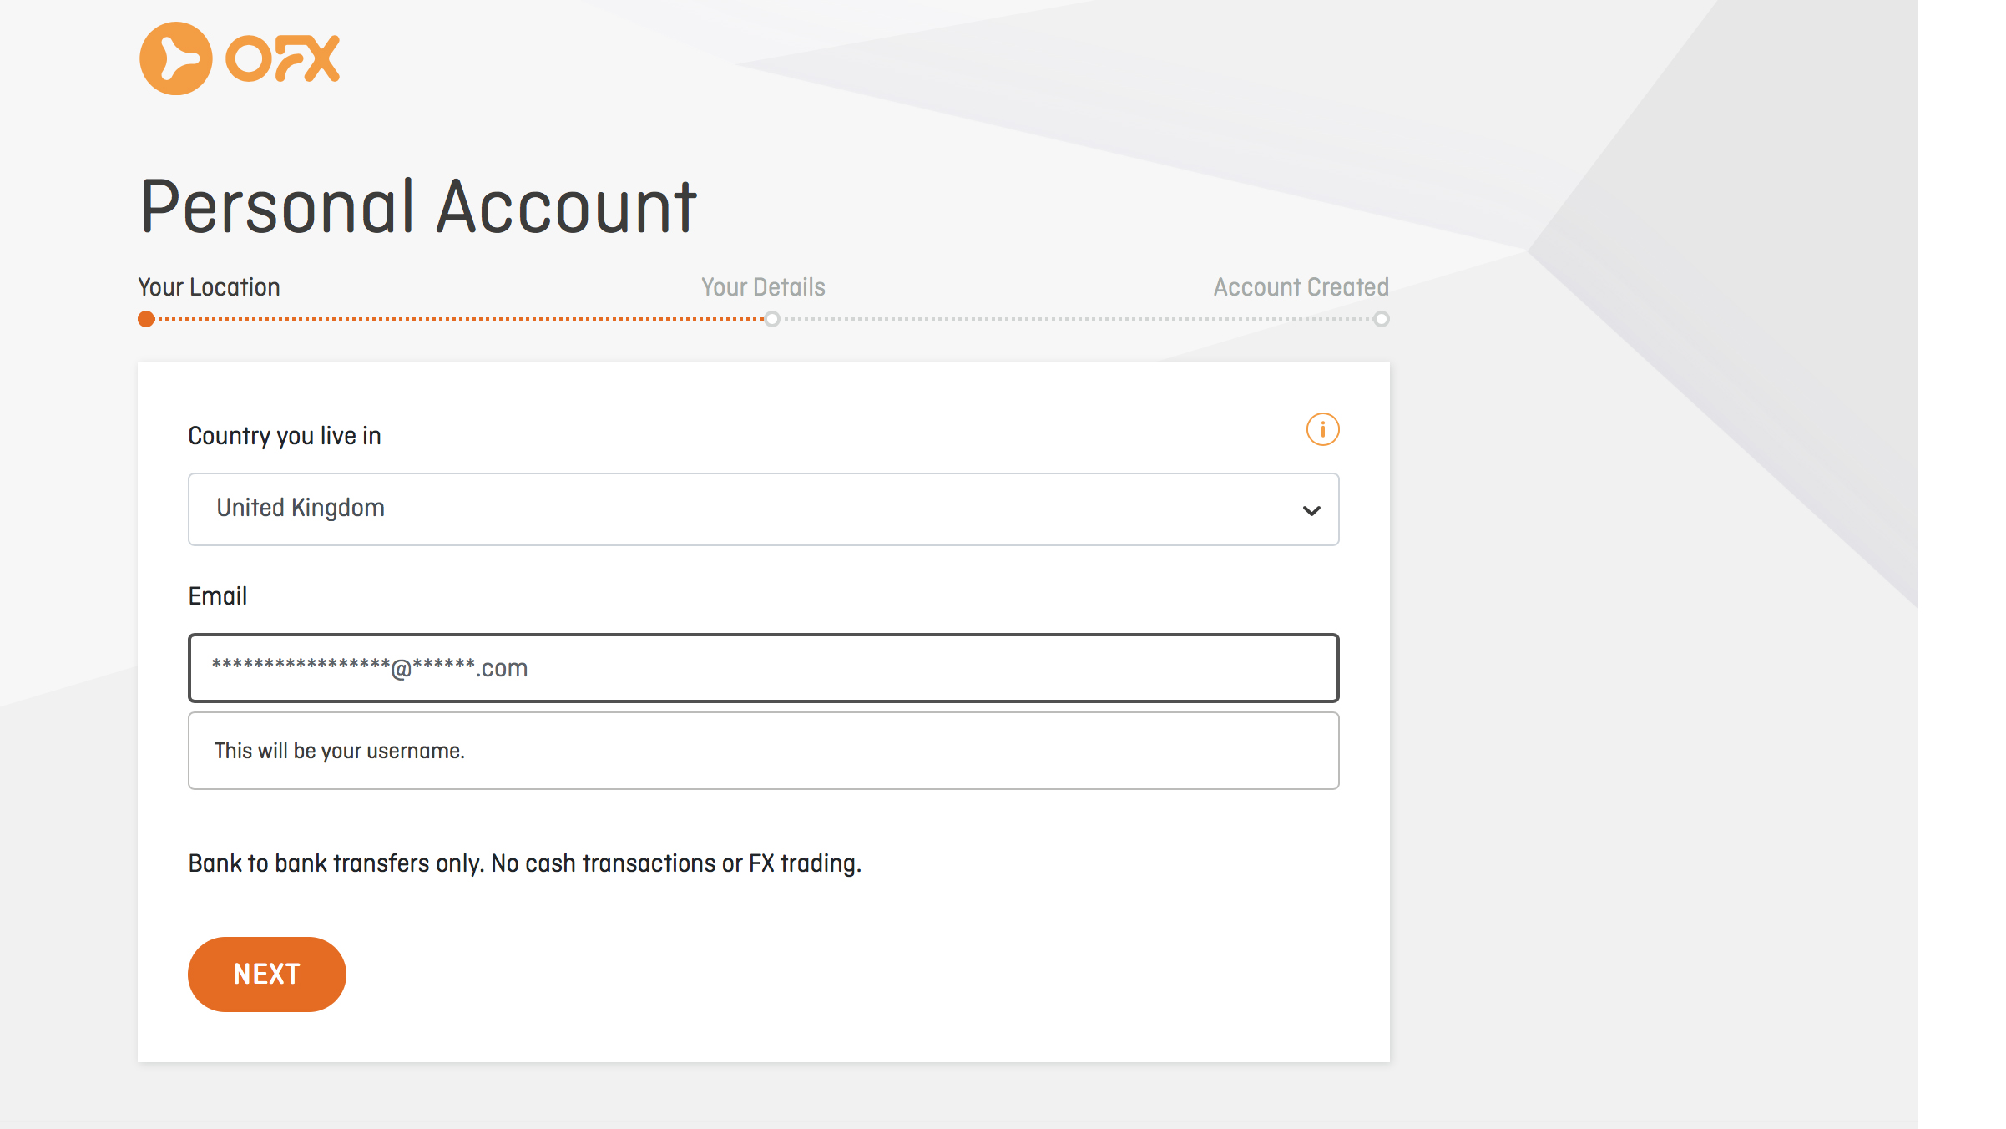This screenshot has height=1129, width=2006.
Task: Select the Your Location step label
Action: (209, 287)
